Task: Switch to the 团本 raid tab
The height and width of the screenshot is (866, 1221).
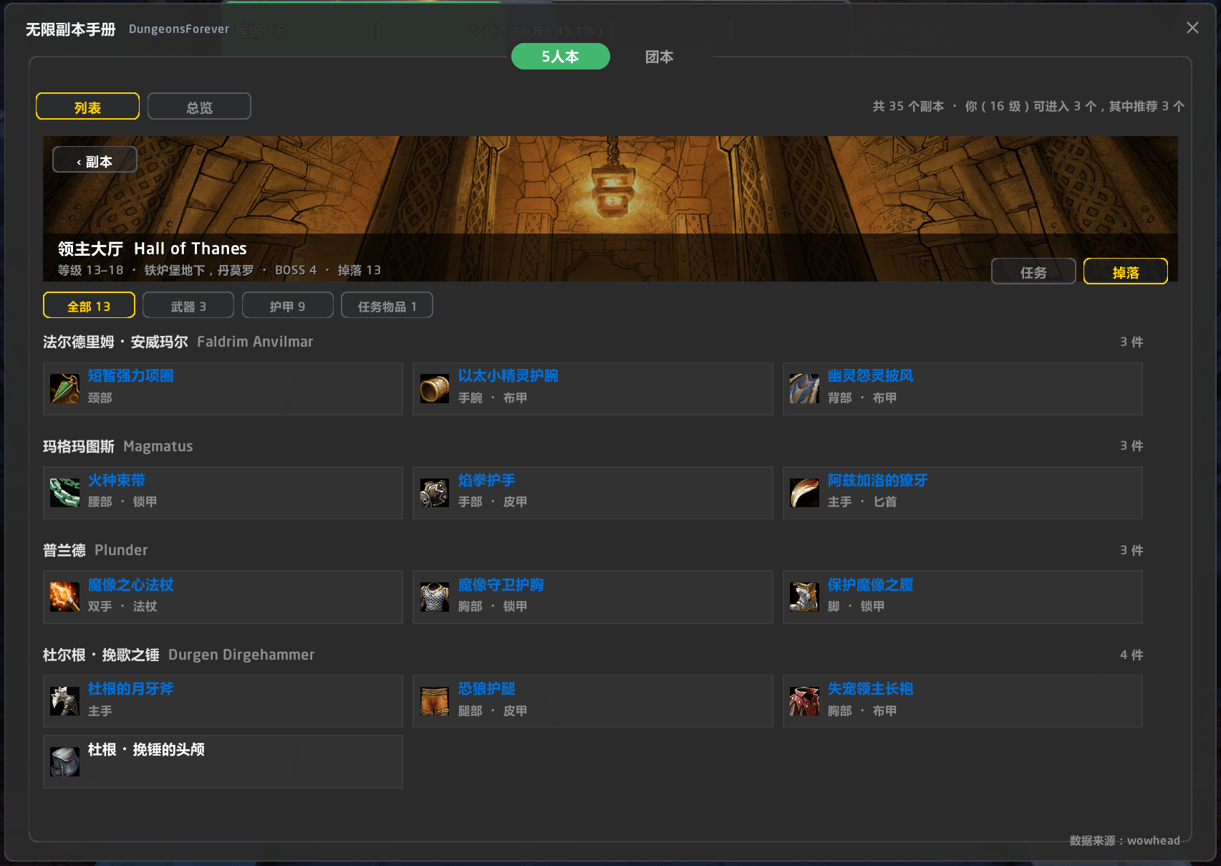Action: [x=659, y=57]
